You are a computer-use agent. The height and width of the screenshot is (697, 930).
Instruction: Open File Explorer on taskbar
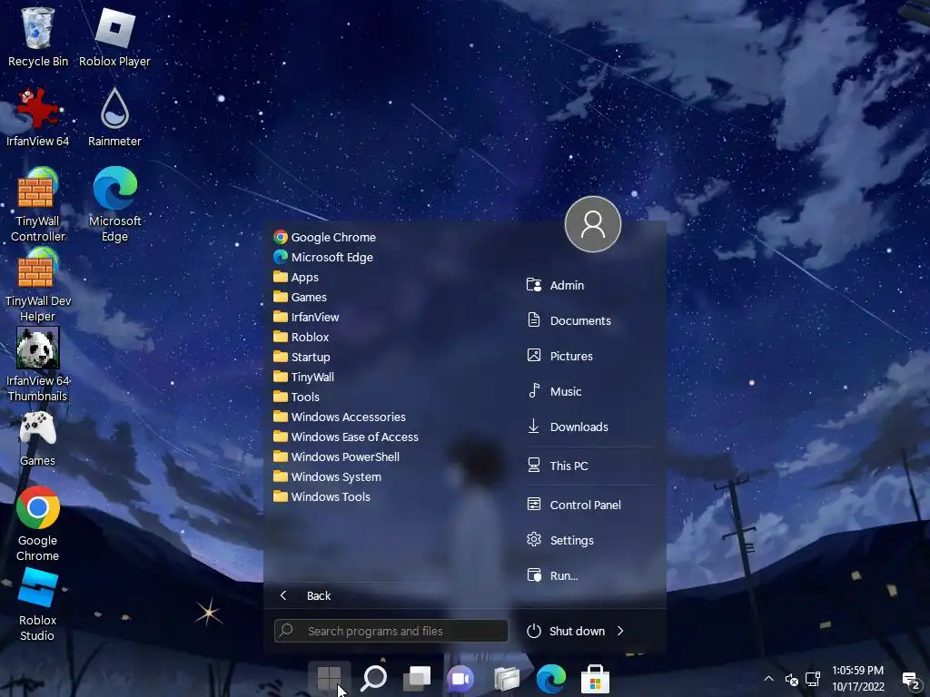[x=507, y=678]
